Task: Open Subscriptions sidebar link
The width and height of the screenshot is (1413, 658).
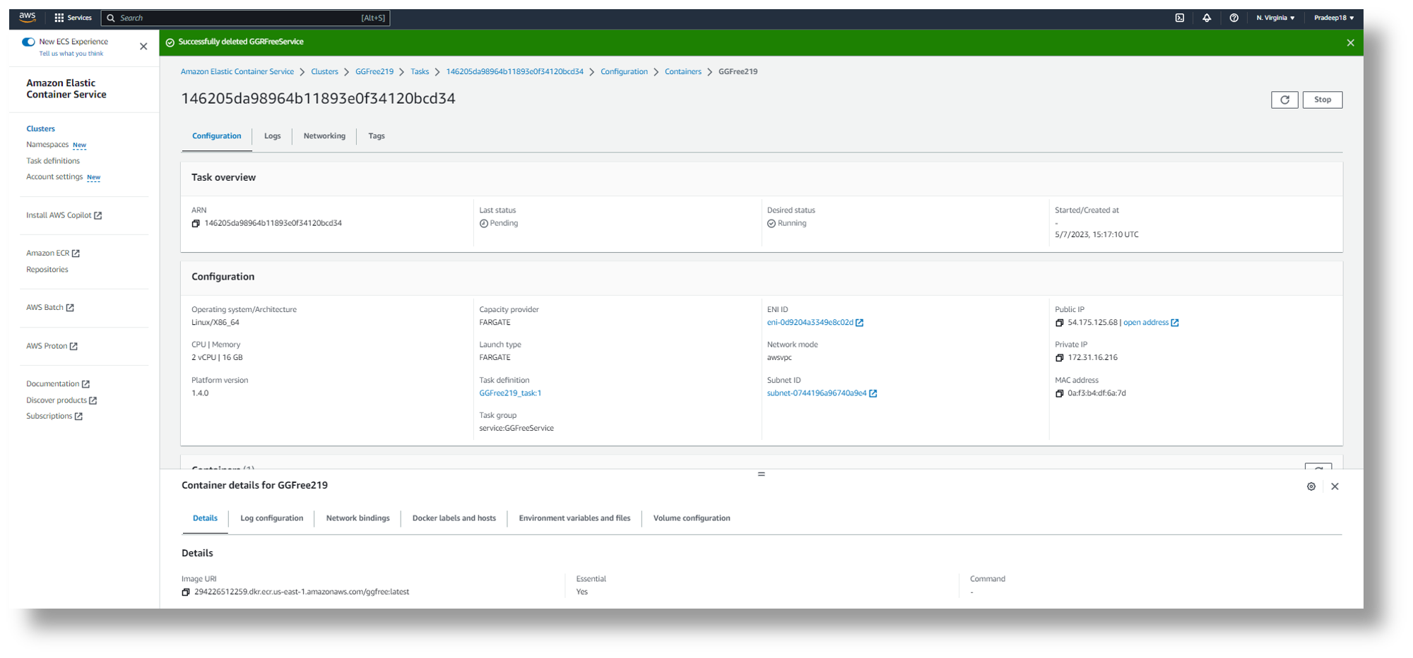Action: click(x=54, y=417)
